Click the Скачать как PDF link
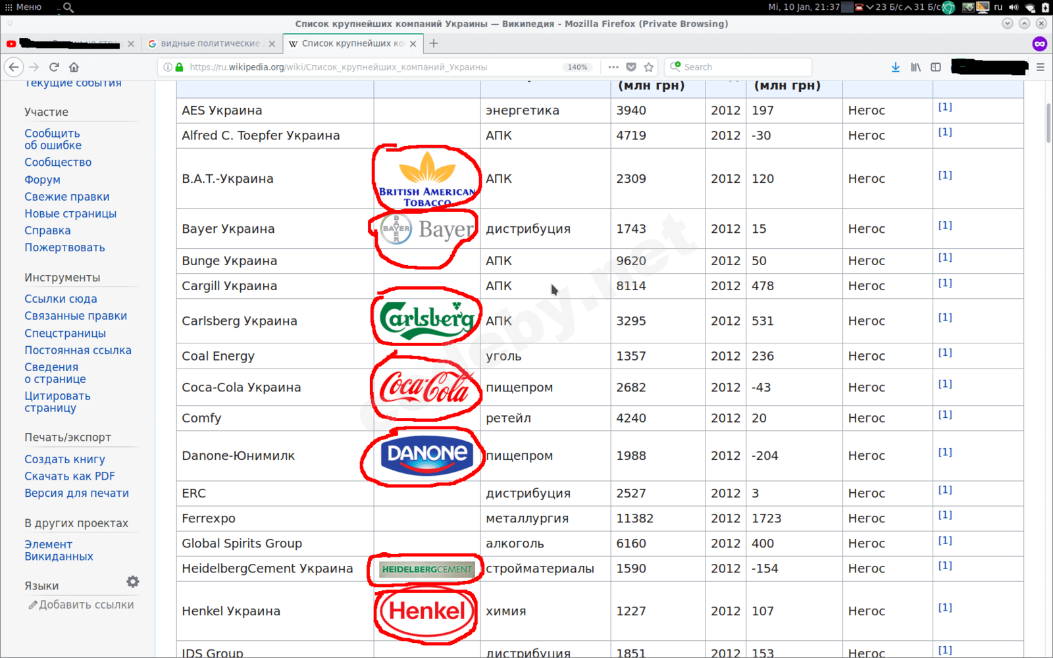This screenshot has width=1053, height=658. pyautogui.click(x=70, y=476)
